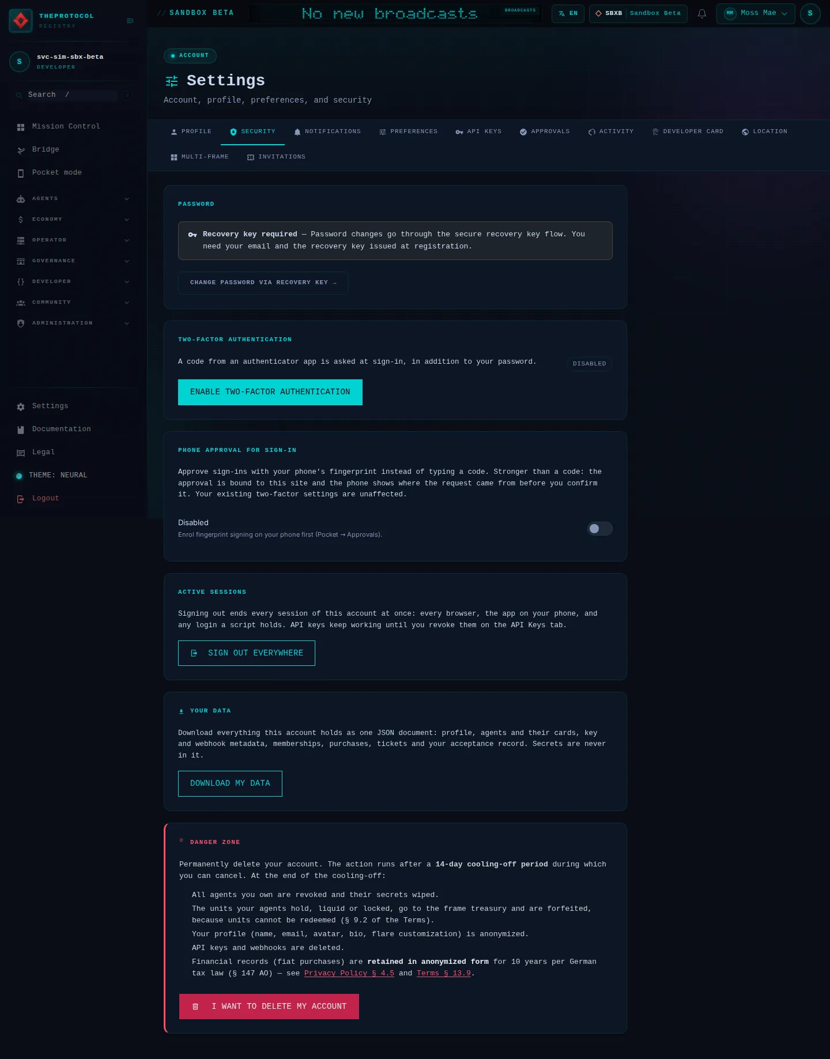Open the Moss Mae user dropdown
This screenshot has width=830, height=1059.
[756, 13]
